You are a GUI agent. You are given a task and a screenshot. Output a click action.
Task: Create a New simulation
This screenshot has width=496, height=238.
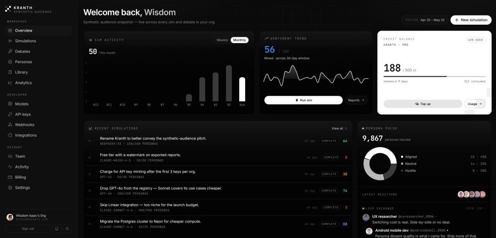coord(471,20)
